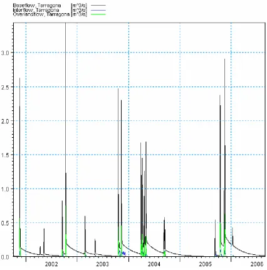Click the green Overlandflow legend line sample
The height and width of the screenshot is (270, 267).
(x=98, y=14)
